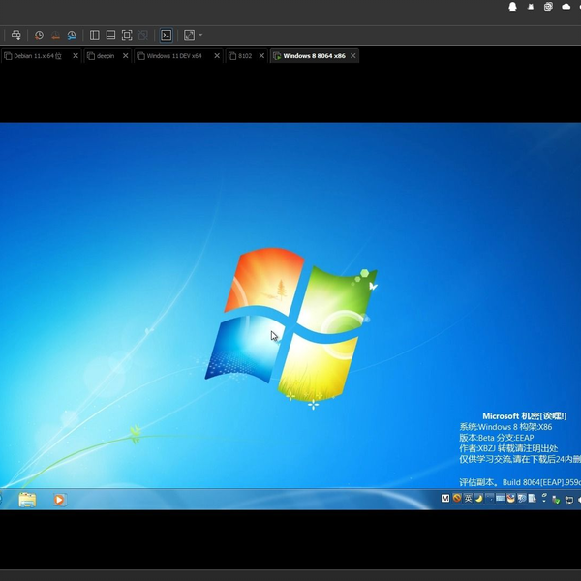The height and width of the screenshot is (581, 581).
Task: Close the Windows 11 DEV x64 tab
Action: pyautogui.click(x=217, y=55)
